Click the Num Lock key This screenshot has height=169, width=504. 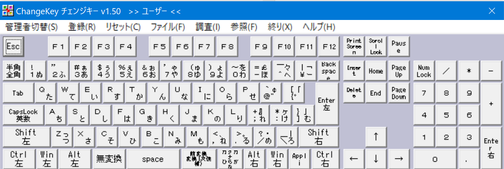point(424,71)
